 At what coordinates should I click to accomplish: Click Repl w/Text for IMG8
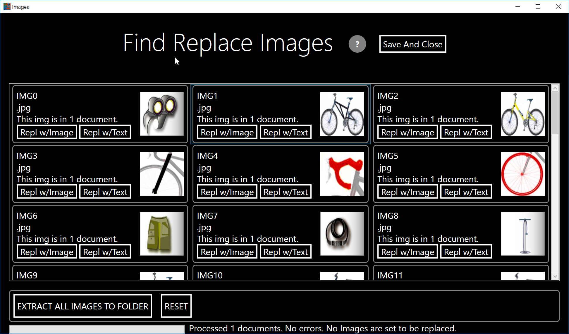[x=466, y=252]
